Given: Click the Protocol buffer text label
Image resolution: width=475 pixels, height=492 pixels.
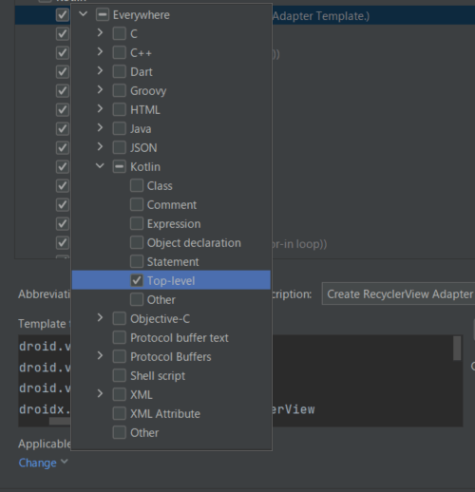Looking at the screenshot, I should (x=180, y=338).
